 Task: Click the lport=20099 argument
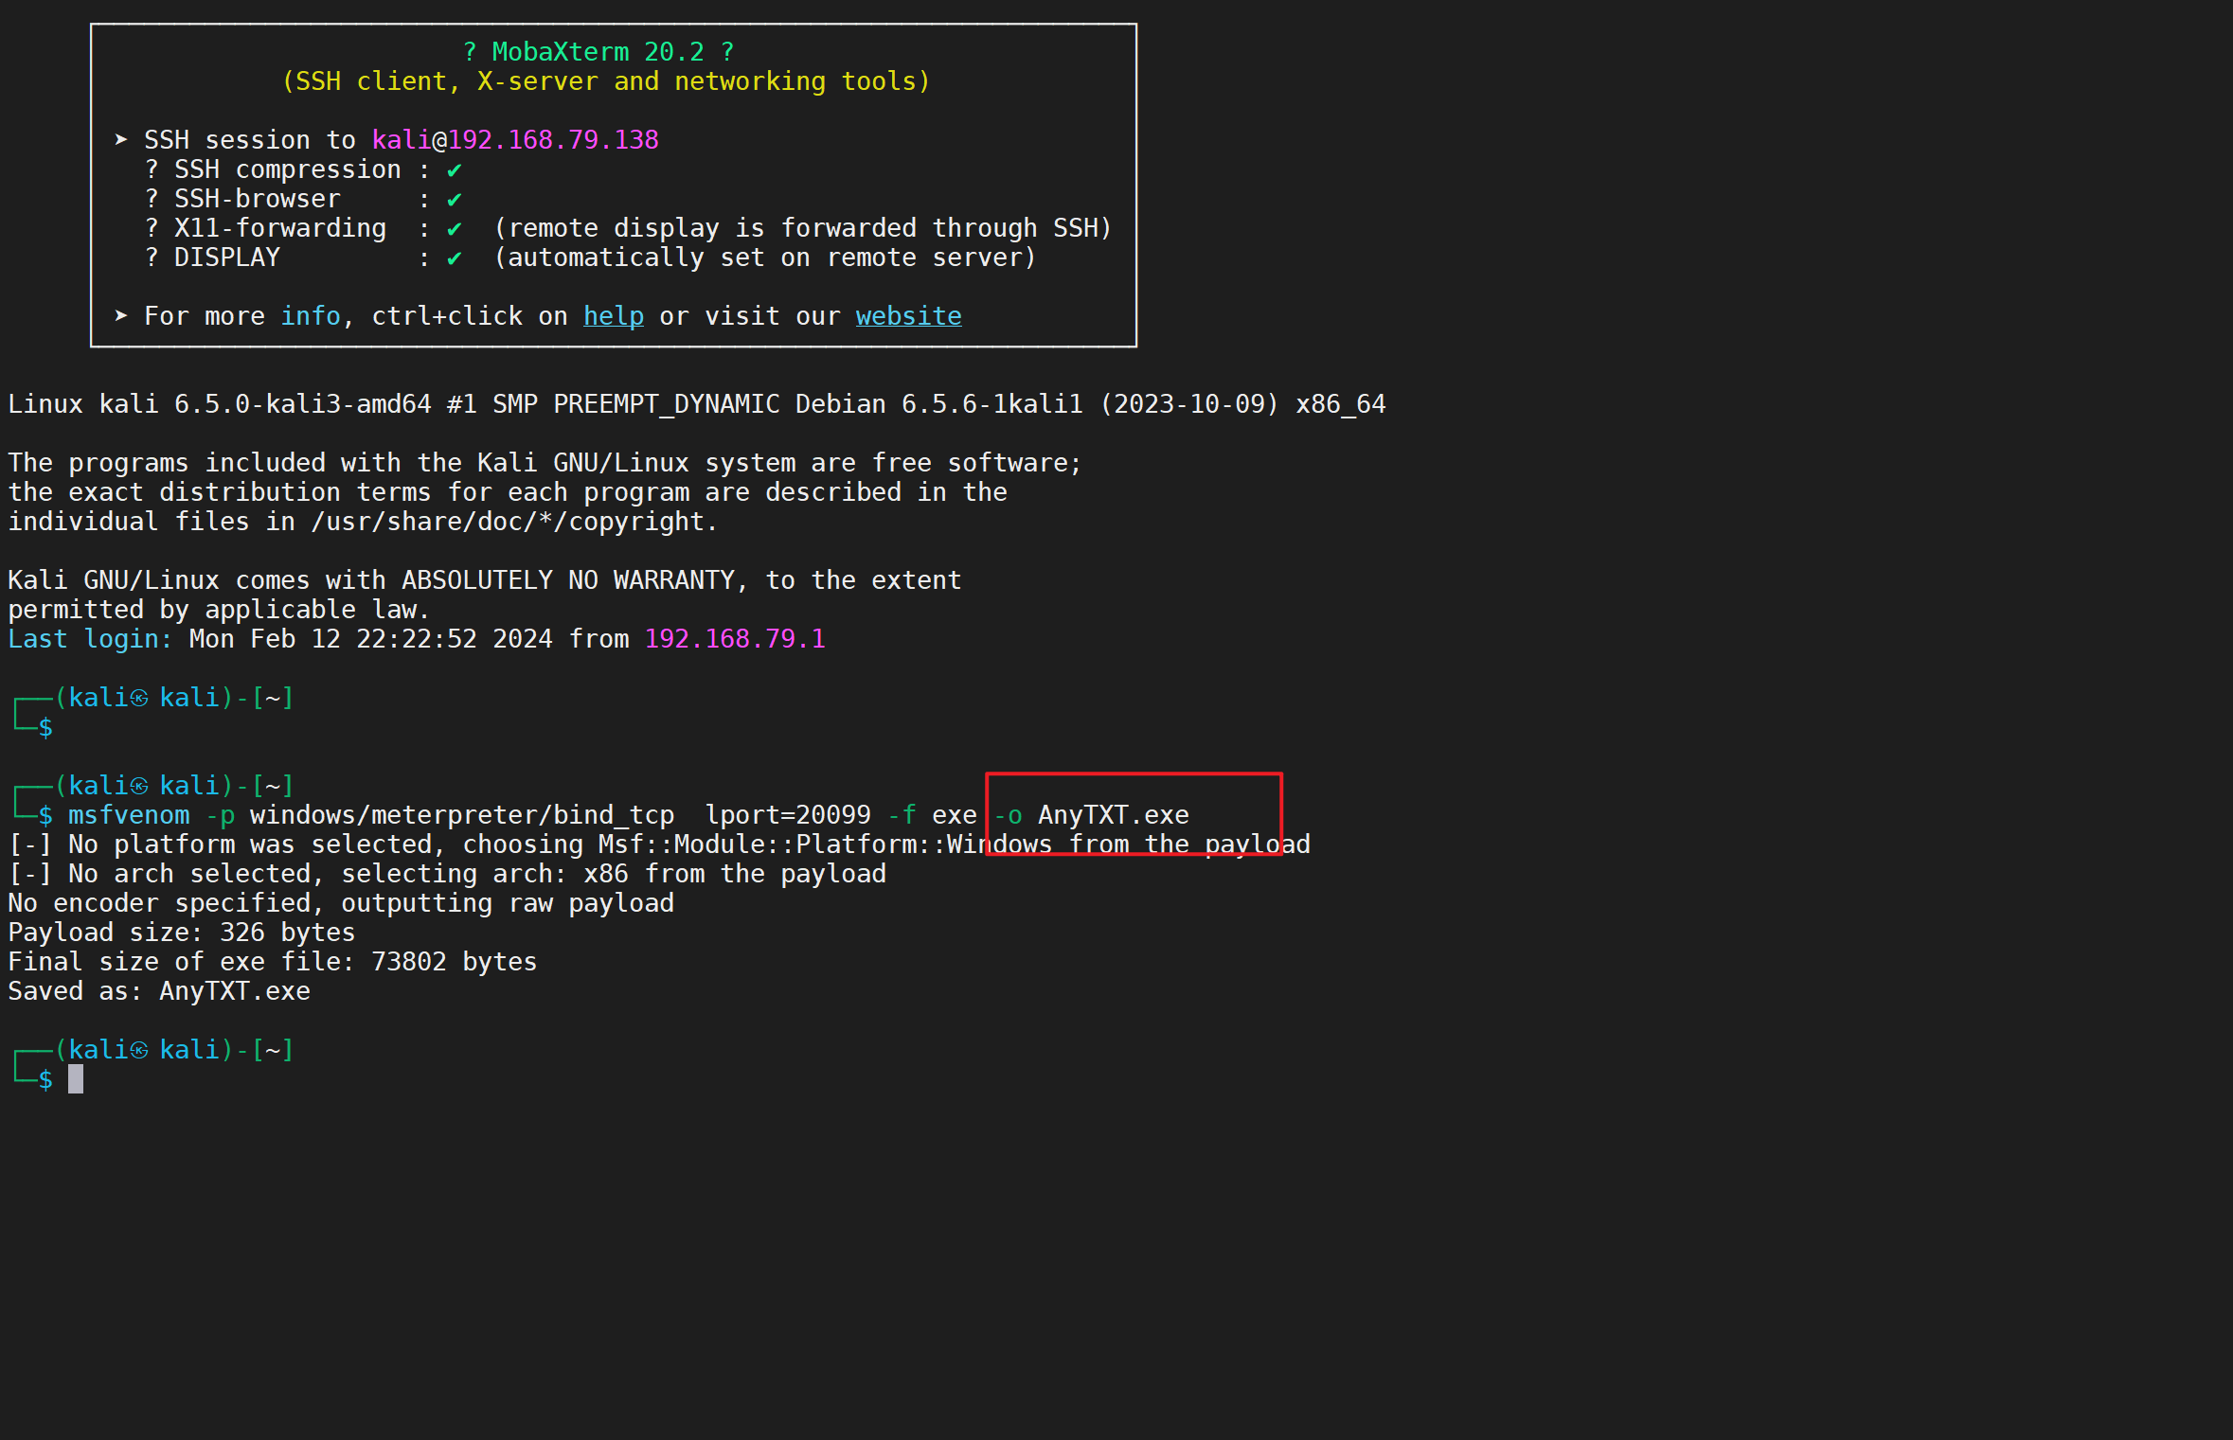[x=788, y=815]
